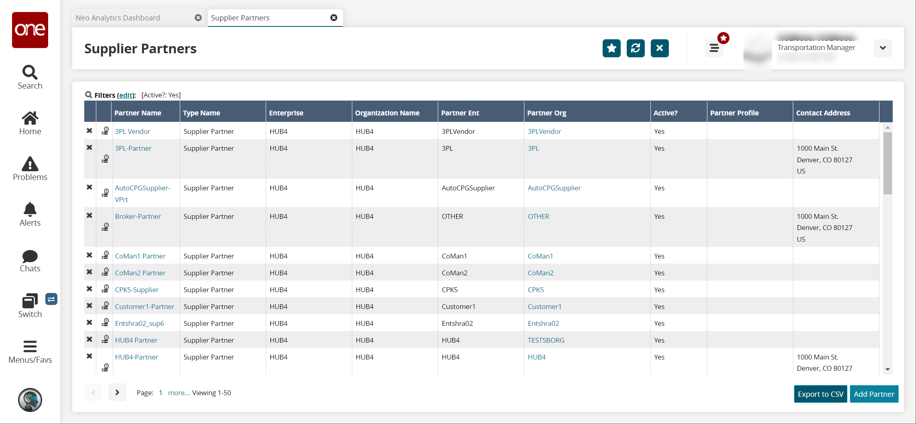Delete the 3PL Vendor row
This screenshot has width=916, height=424.
(89, 131)
